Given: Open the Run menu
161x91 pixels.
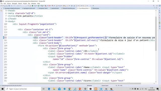Looking at the screenshot, I should pyautogui.click(x=29, y=4).
